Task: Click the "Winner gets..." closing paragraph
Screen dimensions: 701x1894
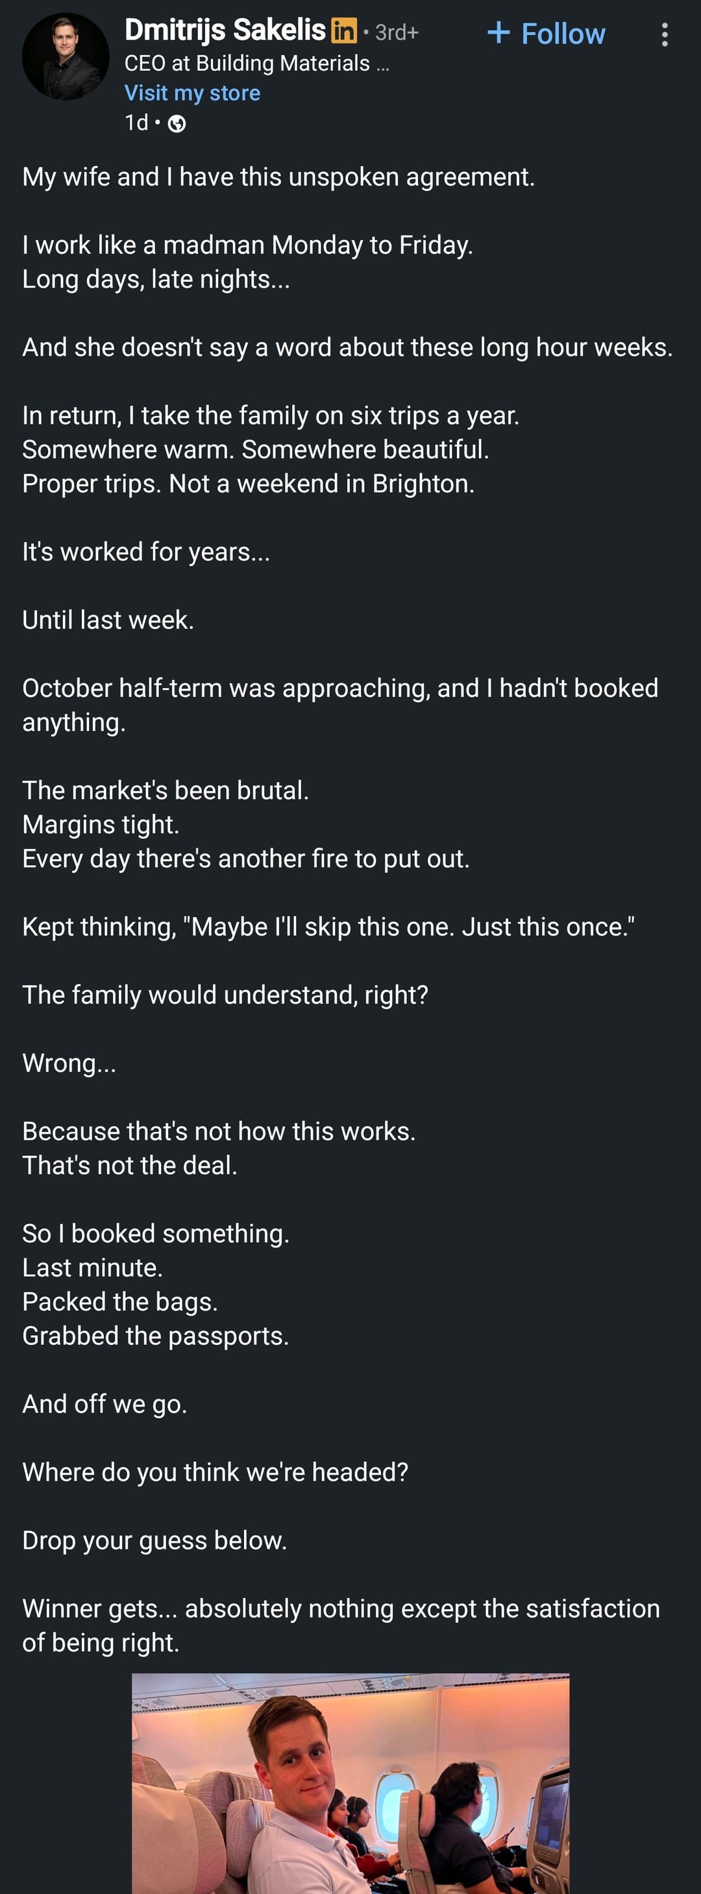Action: (341, 1625)
